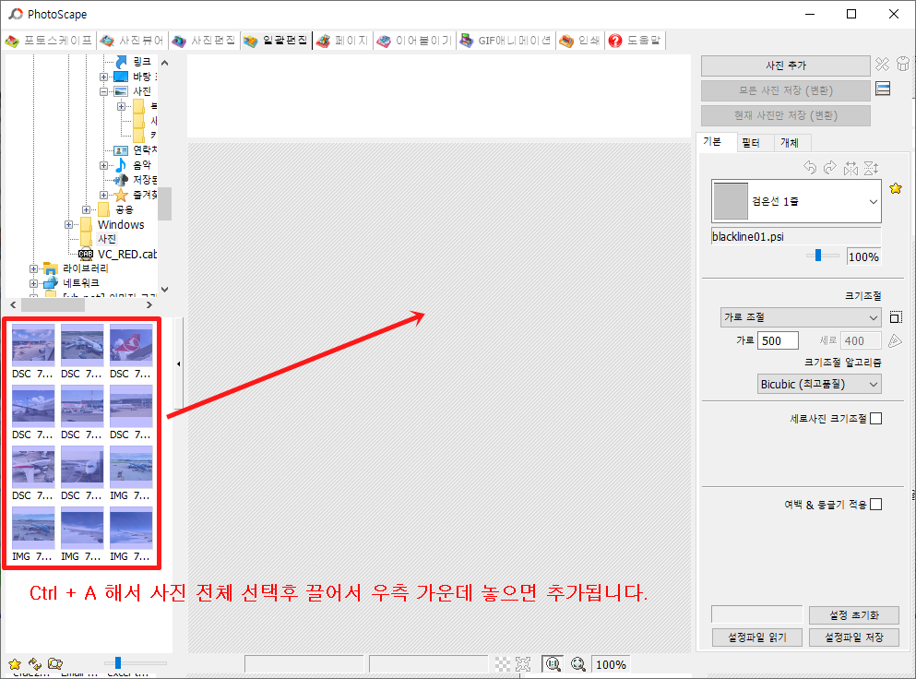This screenshot has width=916, height=679.
Task: Click the folder tree scroll down arrow
Action: [x=165, y=289]
